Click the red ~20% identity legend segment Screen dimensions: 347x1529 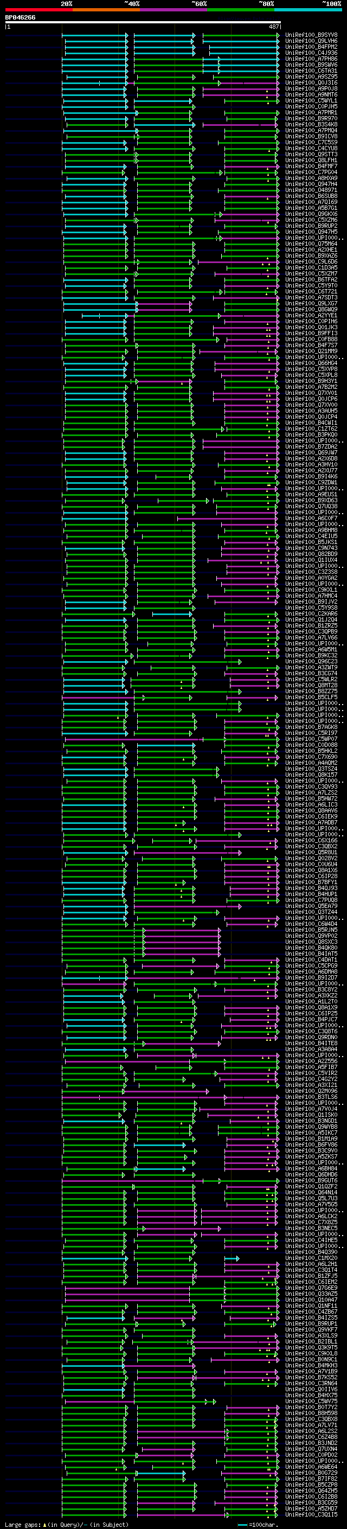pyautogui.click(x=38, y=10)
